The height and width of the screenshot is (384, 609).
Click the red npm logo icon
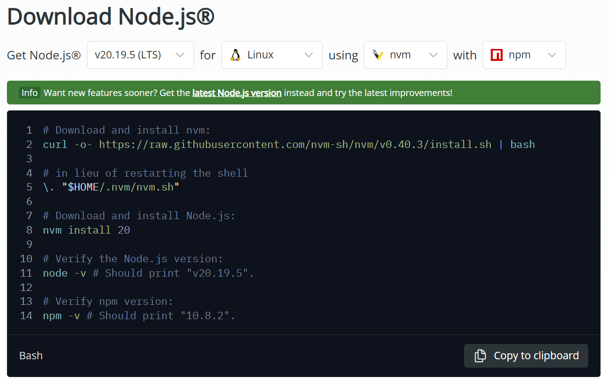497,55
